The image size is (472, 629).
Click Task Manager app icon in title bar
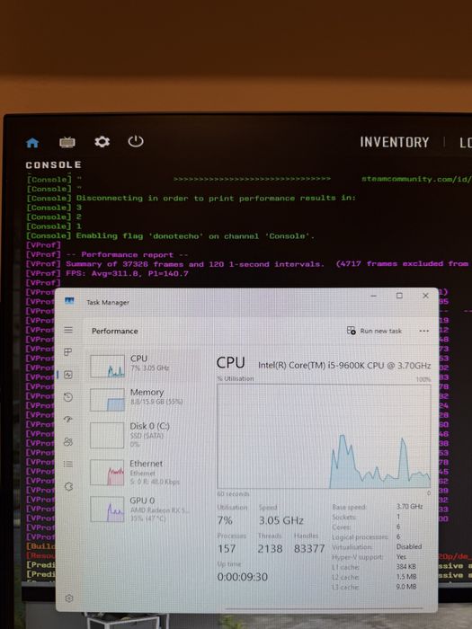point(69,301)
